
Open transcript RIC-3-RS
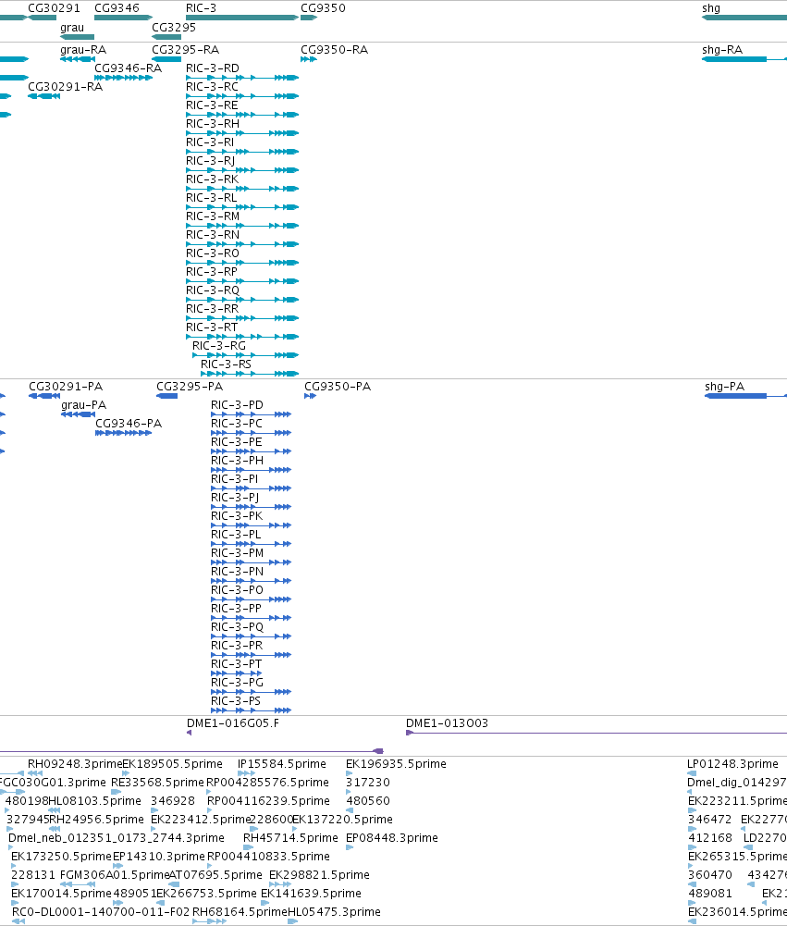point(250,374)
